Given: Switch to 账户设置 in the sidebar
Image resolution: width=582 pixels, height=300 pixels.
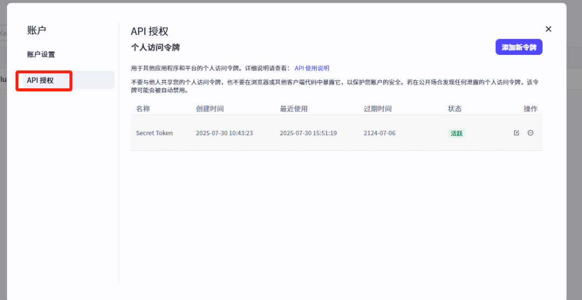Looking at the screenshot, I should pos(41,54).
